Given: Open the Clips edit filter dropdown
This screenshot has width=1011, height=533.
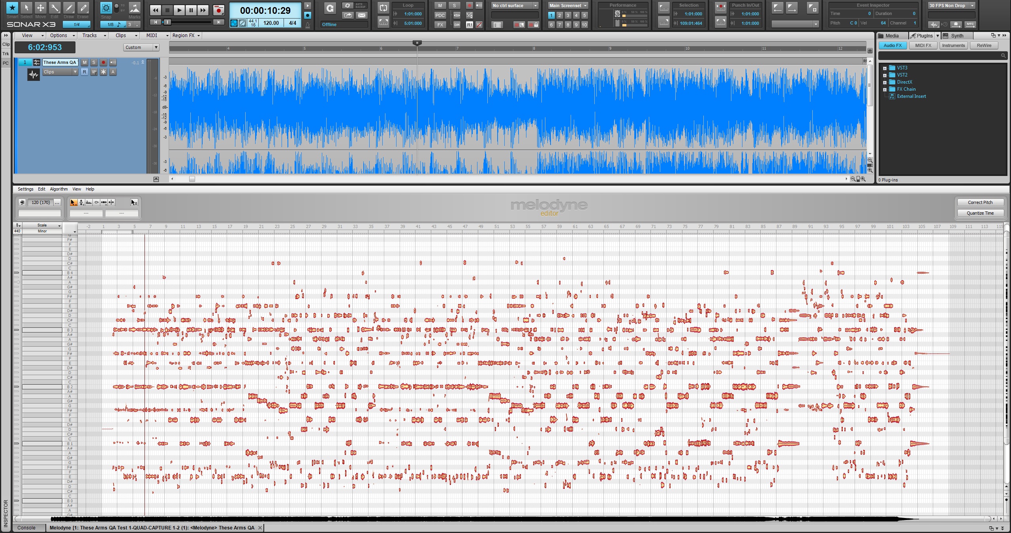Looking at the screenshot, I should pos(60,72).
